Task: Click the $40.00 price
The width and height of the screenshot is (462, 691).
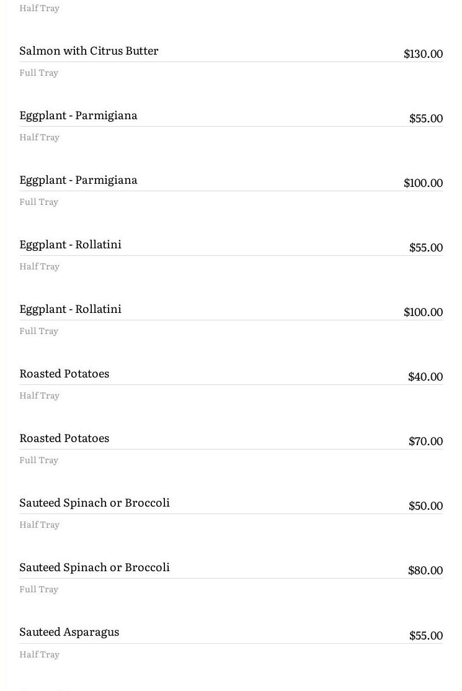Action: [425, 377]
